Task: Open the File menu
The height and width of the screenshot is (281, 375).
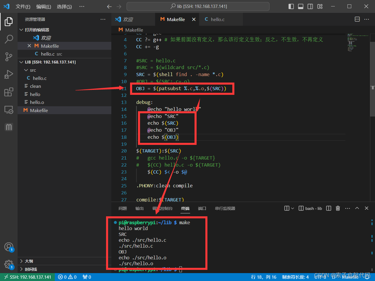Action: point(23,6)
